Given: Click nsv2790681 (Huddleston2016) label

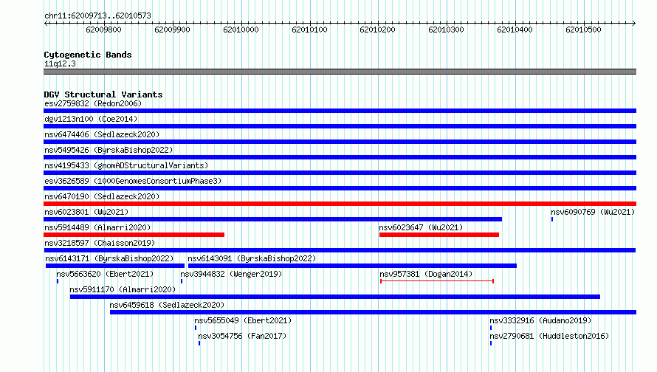Looking at the screenshot, I should coord(549,336).
